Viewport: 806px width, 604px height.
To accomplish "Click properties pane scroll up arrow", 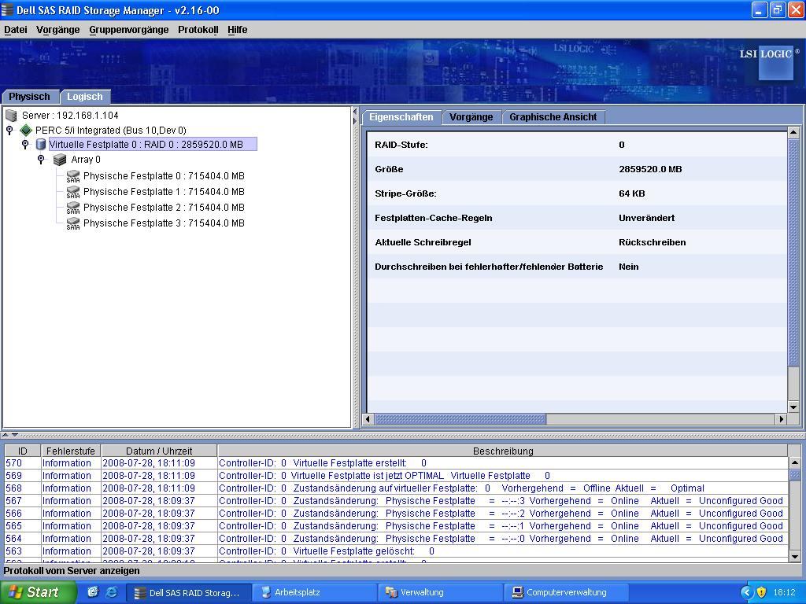I will (x=793, y=132).
